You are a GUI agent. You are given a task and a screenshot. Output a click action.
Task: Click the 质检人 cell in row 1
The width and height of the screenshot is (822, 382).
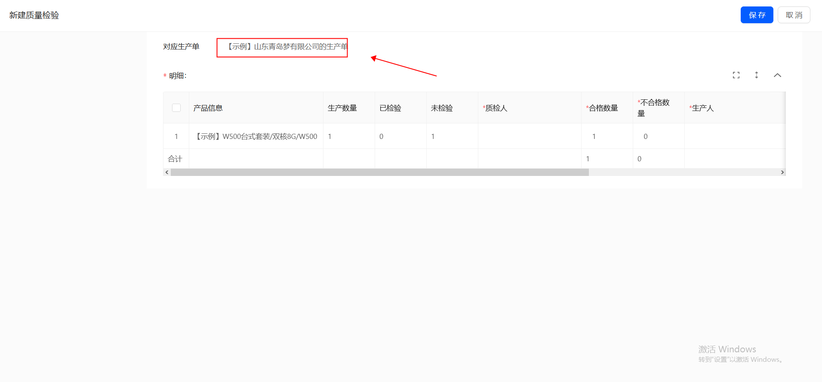click(x=530, y=136)
